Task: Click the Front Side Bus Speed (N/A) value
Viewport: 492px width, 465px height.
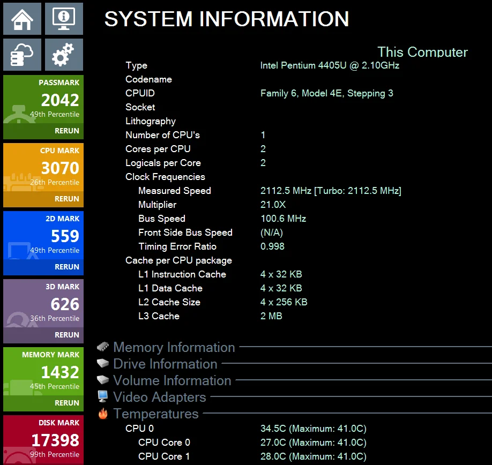Action: [272, 232]
